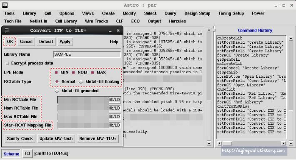The height and width of the screenshot is (160, 296).
Task: Click Cancel in Convert ITF dialog
Action: point(26,42)
